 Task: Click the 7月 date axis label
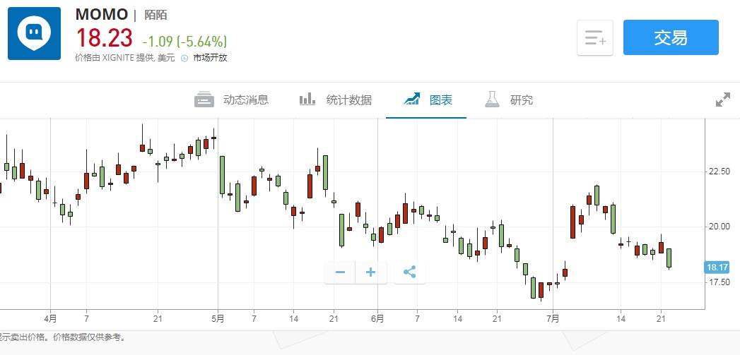tap(552, 318)
